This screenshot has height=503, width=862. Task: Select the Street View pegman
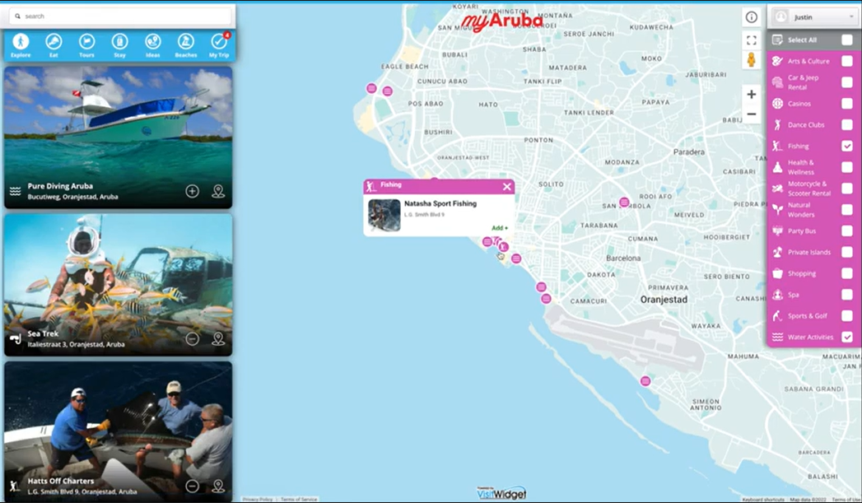tap(752, 60)
